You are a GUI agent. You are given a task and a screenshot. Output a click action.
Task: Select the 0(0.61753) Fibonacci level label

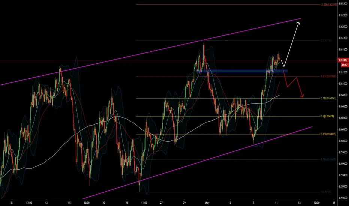[326, 40]
